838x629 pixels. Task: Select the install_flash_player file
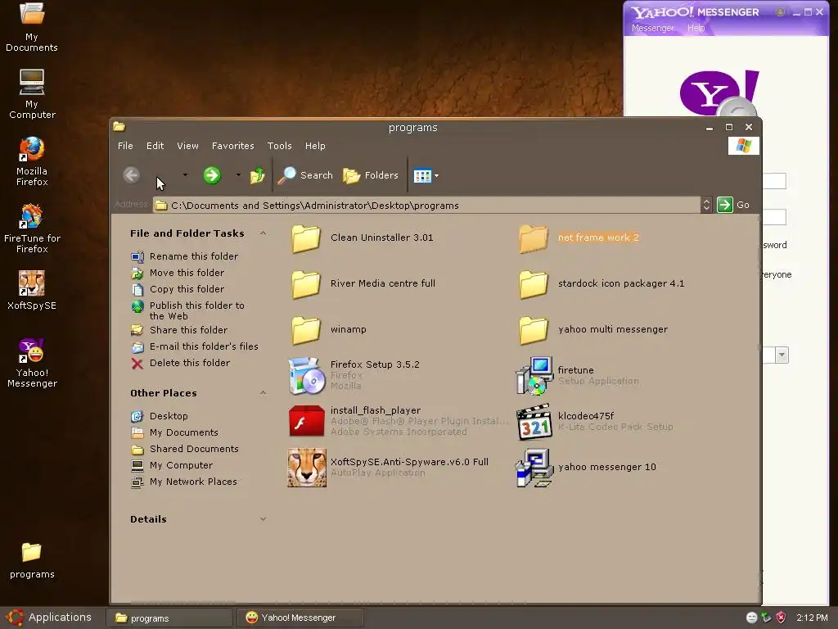399,421
